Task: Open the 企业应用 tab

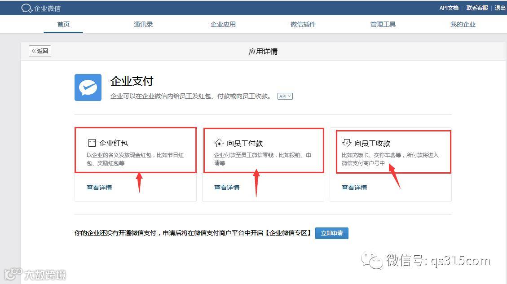Action: (x=223, y=24)
